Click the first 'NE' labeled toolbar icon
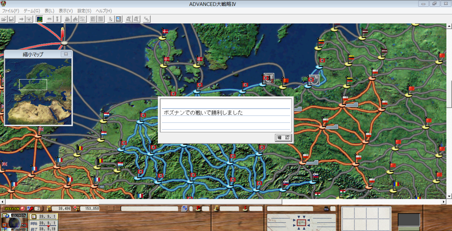 point(129,19)
